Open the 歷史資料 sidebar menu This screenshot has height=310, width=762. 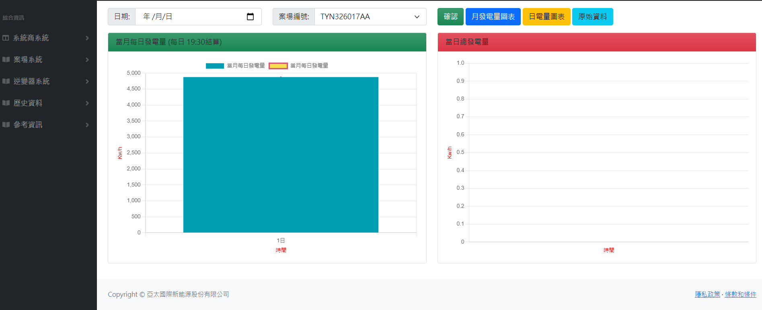click(x=28, y=103)
